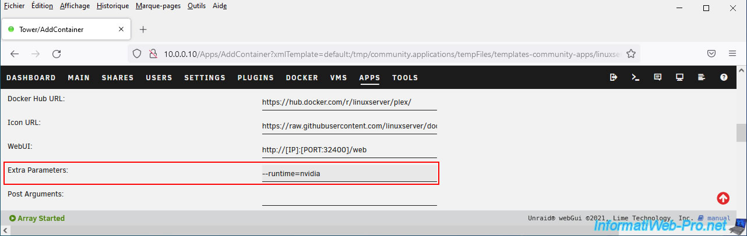Click the Unraid logout icon
This screenshot has height=236, width=747.
[614, 77]
